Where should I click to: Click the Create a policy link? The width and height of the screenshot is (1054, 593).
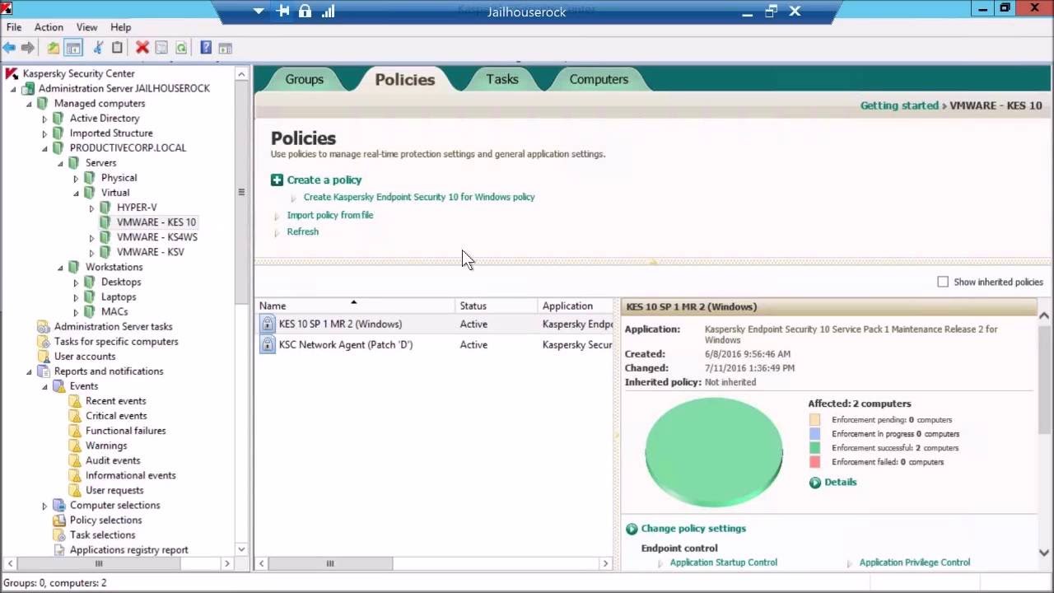[x=324, y=180]
